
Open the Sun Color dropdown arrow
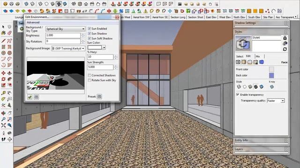click(x=104, y=48)
